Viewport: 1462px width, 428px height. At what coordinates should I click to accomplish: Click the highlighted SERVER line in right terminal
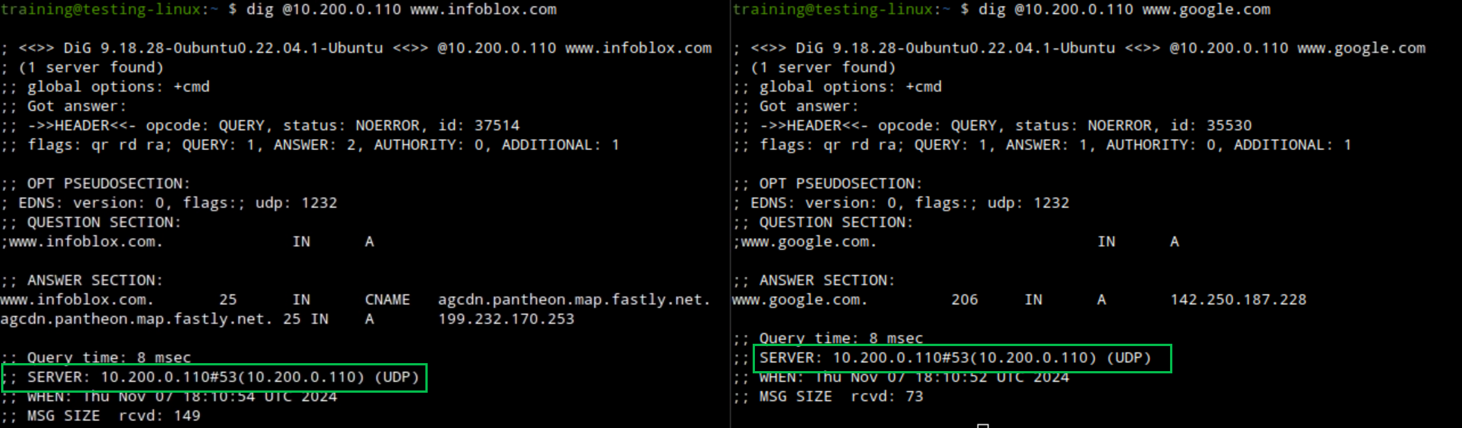point(955,358)
